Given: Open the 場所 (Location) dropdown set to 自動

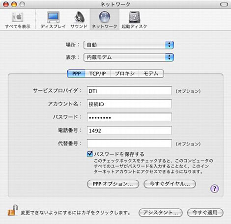Looking at the screenshot, I should click(128, 45).
